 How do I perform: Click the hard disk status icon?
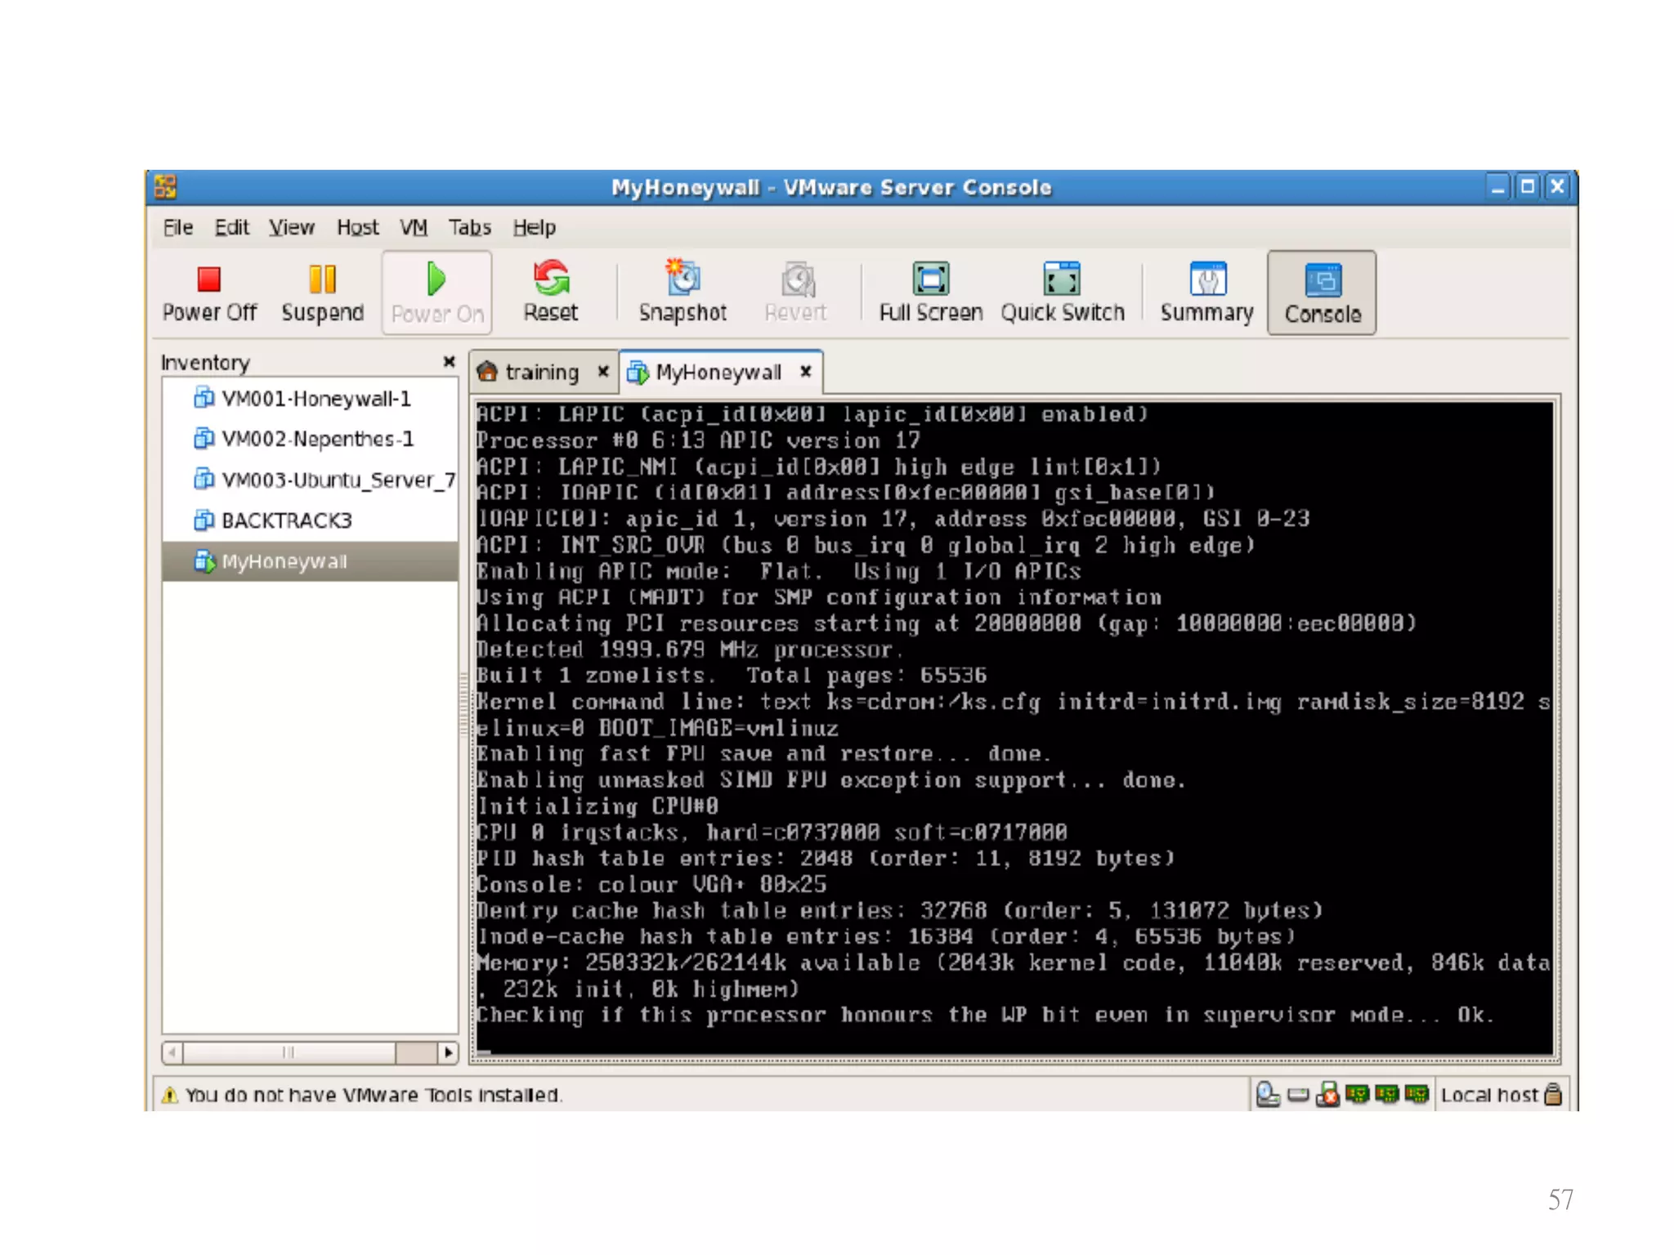(x=1298, y=1095)
